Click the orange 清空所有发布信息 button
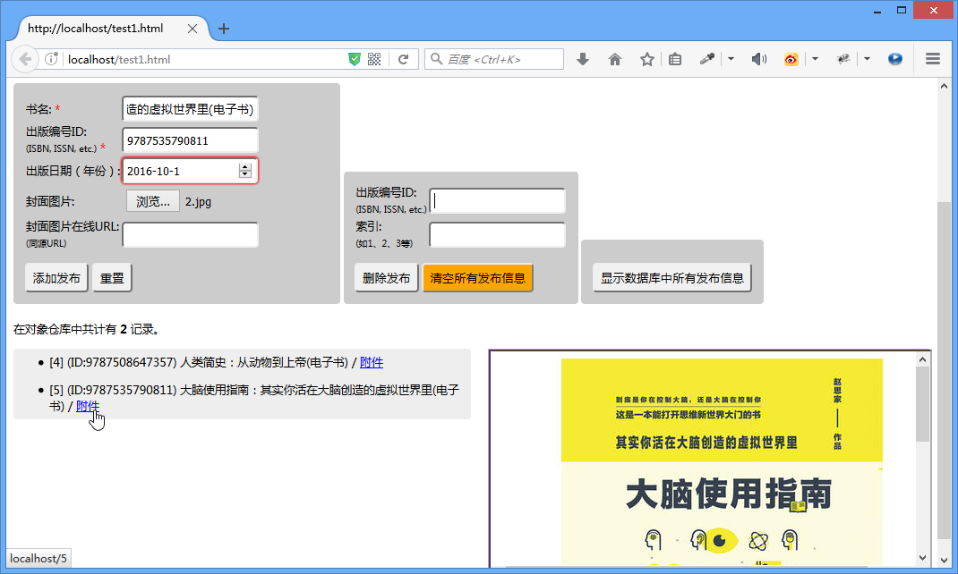 coord(478,278)
